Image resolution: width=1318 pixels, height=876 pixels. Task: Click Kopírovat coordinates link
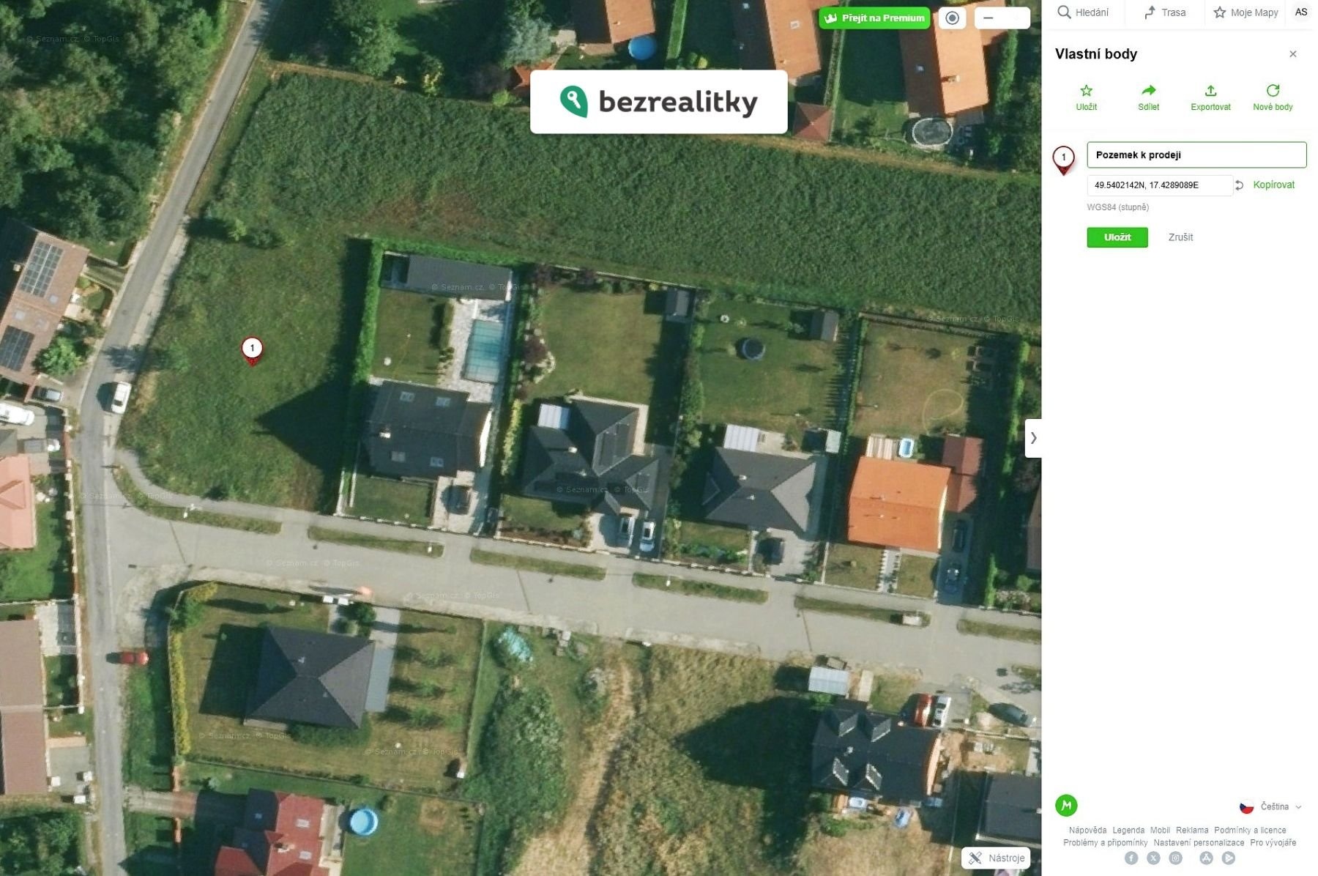point(1273,185)
